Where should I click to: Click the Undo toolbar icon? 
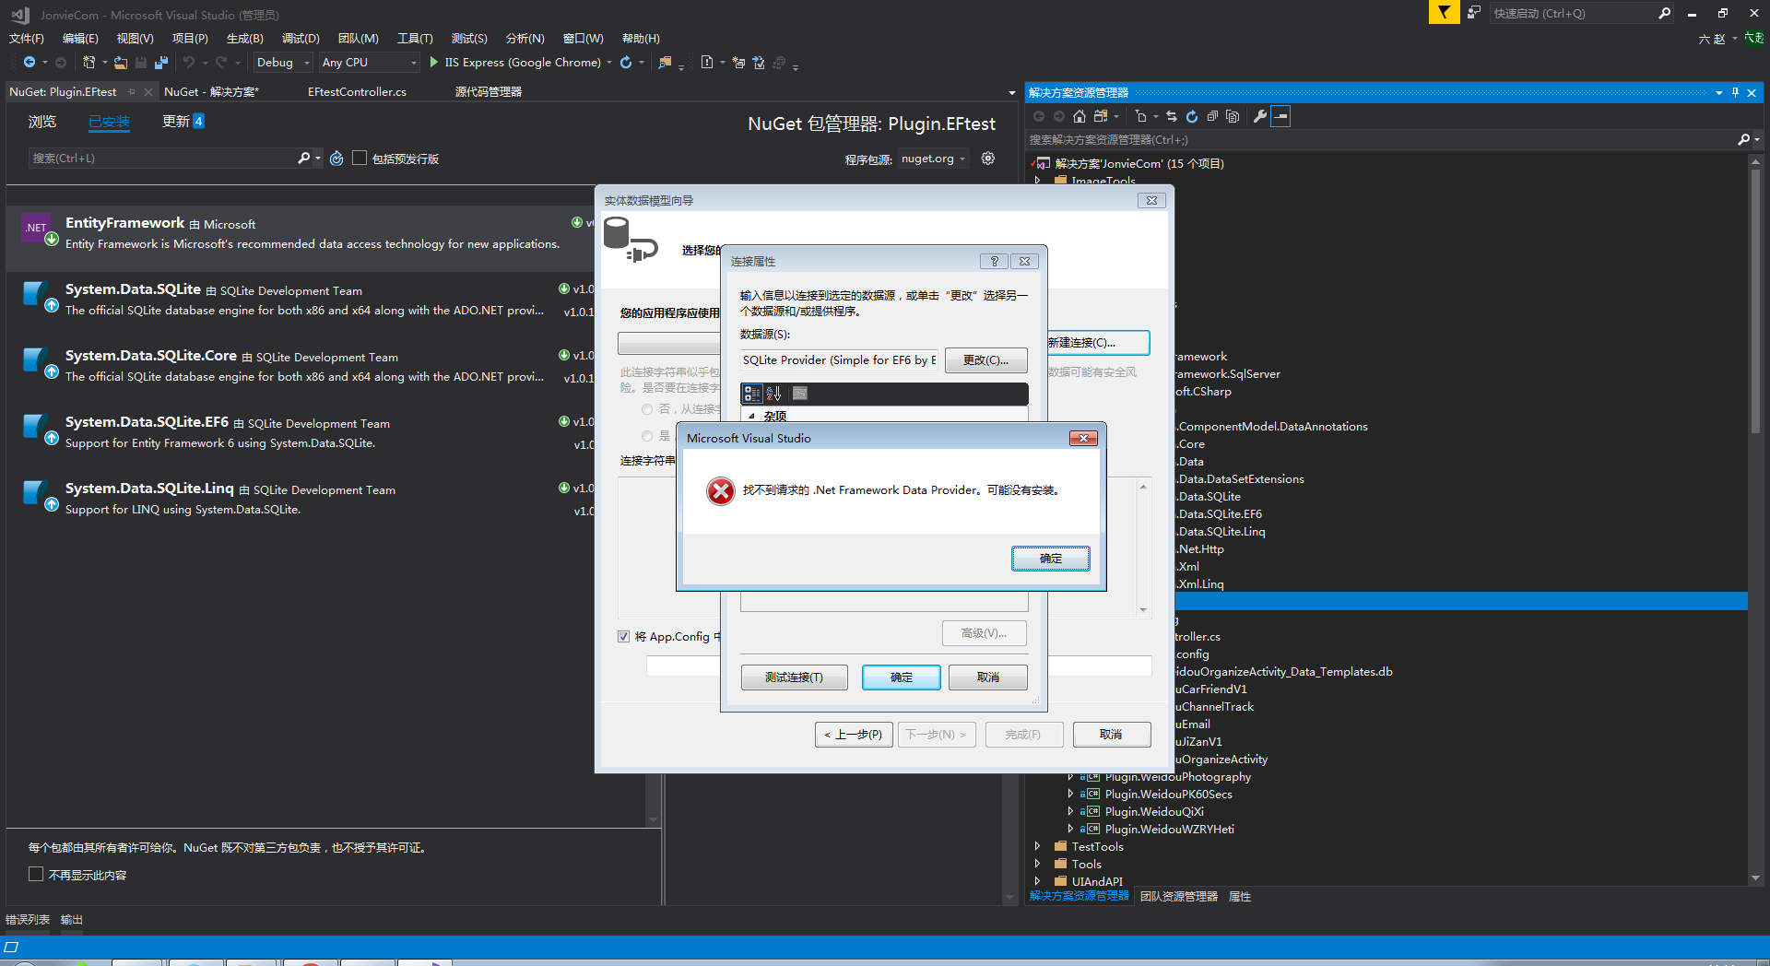[189, 63]
